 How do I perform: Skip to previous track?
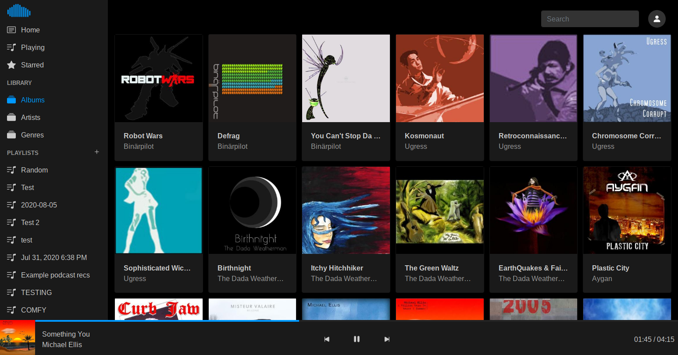327,339
